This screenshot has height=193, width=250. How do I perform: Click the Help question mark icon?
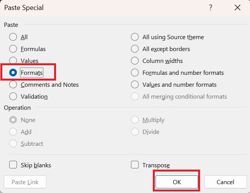(210, 8)
